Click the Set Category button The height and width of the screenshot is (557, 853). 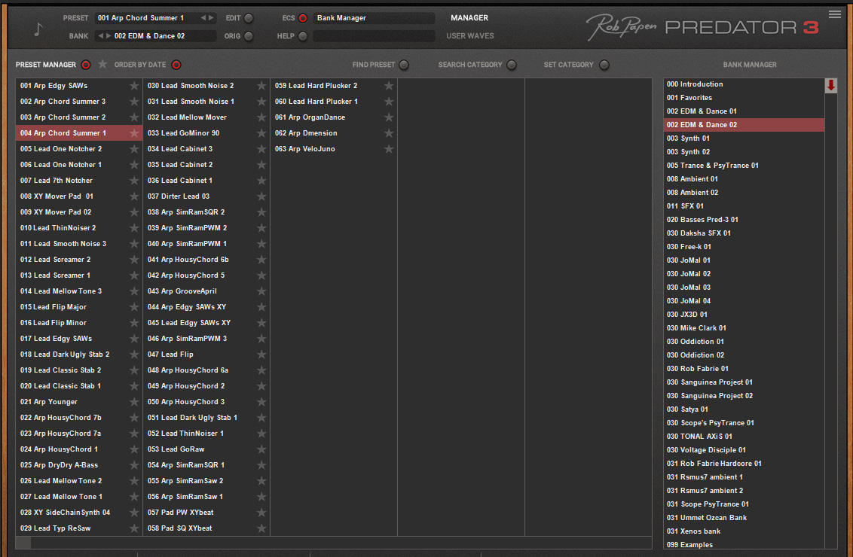tap(604, 65)
